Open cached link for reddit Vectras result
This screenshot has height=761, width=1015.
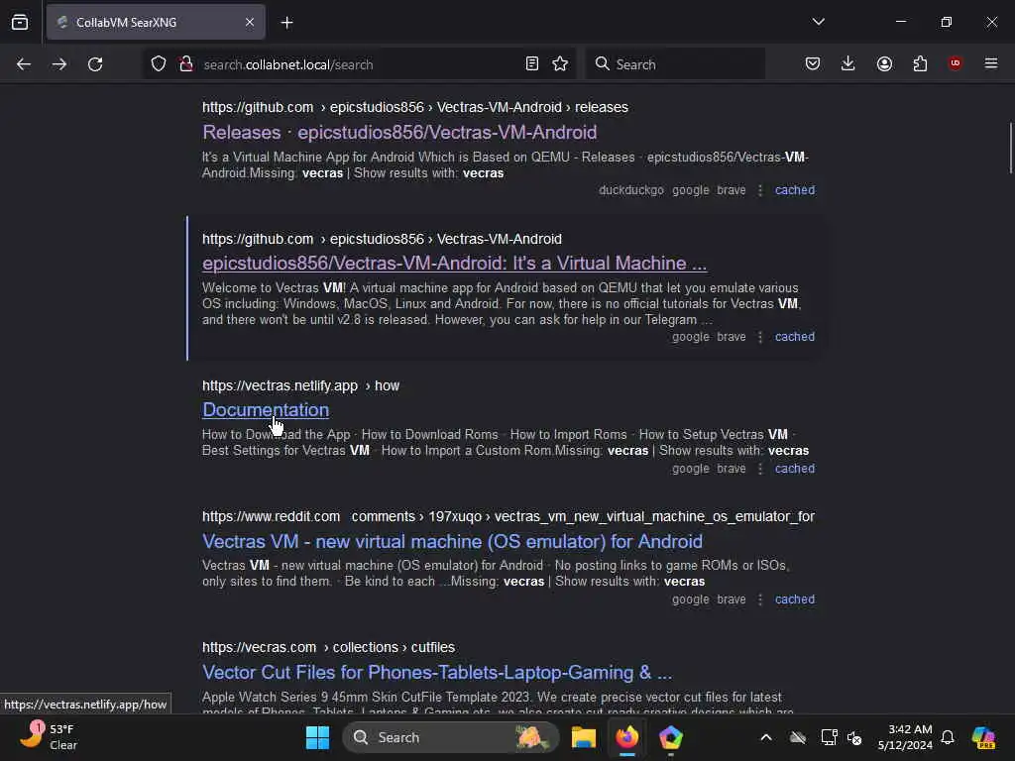[795, 599]
